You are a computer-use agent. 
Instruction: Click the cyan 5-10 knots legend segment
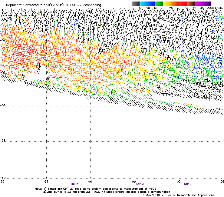click(143, 4)
